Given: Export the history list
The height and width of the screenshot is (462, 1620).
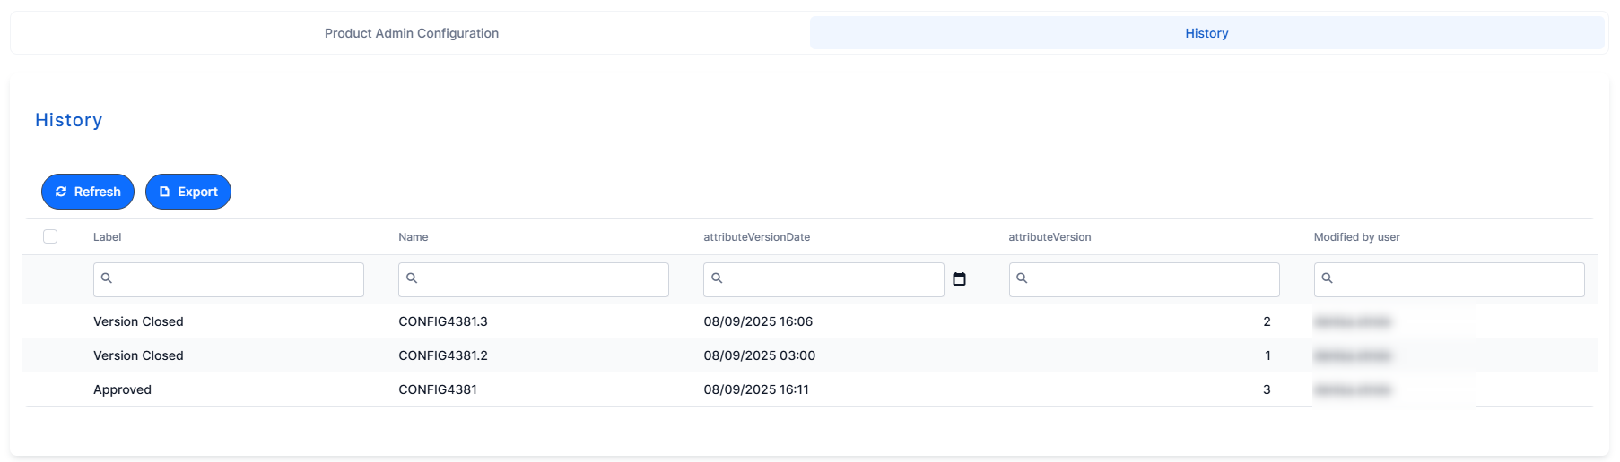Looking at the screenshot, I should coord(188,192).
